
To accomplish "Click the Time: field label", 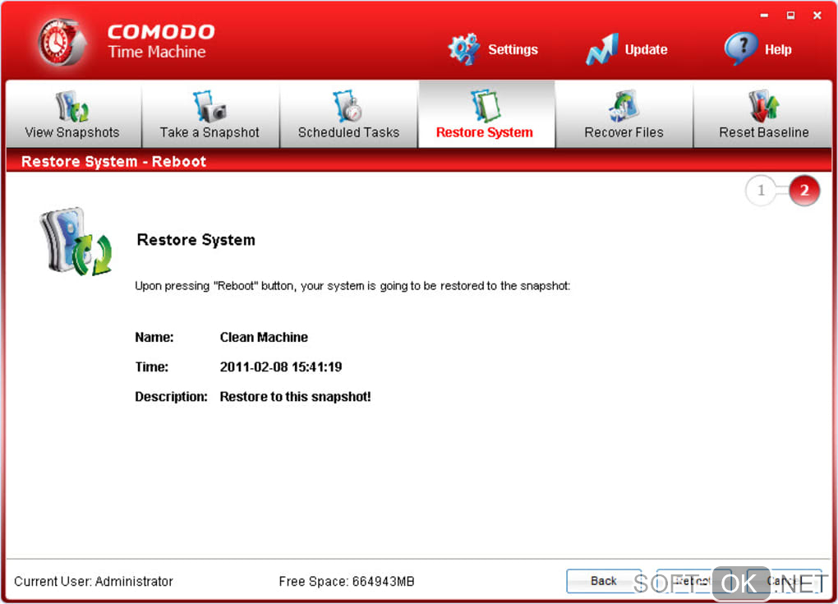I will point(152,367).
